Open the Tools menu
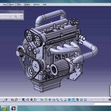Image resolution: width=111 pixels, height=111 pixels. click(19, 4)
